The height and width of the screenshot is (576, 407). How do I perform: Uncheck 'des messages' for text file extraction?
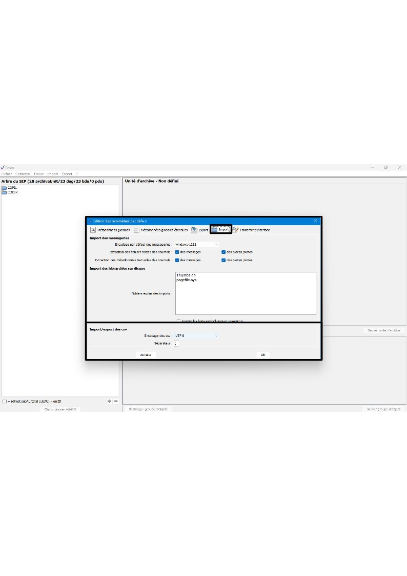[x=177, y=252]
